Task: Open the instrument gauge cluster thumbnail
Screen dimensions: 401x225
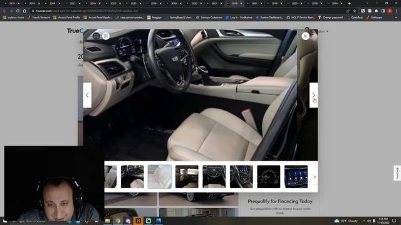Action: coord(269,176)
